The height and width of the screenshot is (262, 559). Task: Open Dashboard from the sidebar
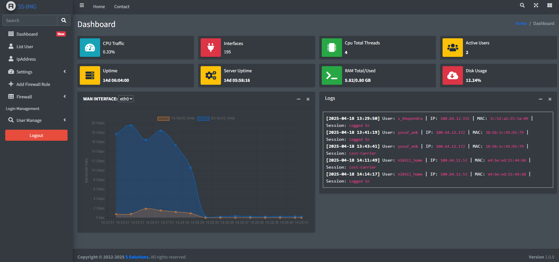click(36, 34)
